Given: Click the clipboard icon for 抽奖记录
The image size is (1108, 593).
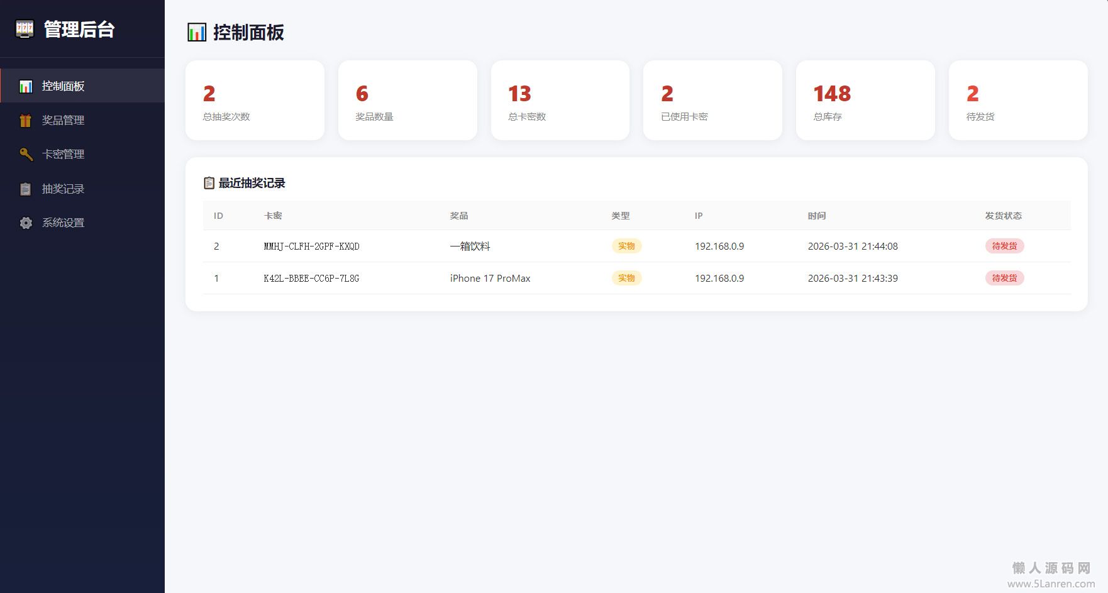Looking at the screenshot, I should click(x=26, y=189).
